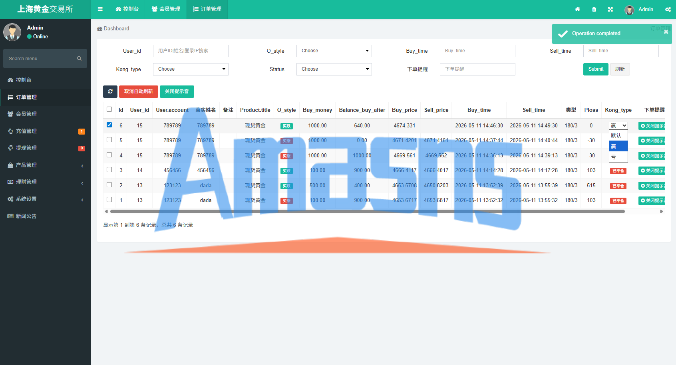The width and height of the screenshot is (676, 365).
Task: Click the home icon in top bar
Action: point(577,9)
